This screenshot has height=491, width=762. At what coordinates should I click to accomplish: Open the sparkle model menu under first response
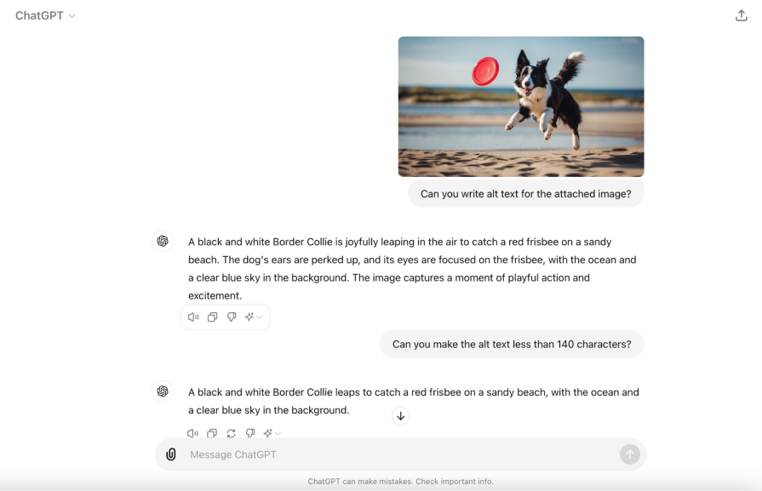253,317
